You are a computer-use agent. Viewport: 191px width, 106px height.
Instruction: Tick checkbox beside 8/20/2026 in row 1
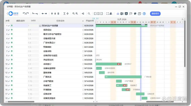click(83, 26)
